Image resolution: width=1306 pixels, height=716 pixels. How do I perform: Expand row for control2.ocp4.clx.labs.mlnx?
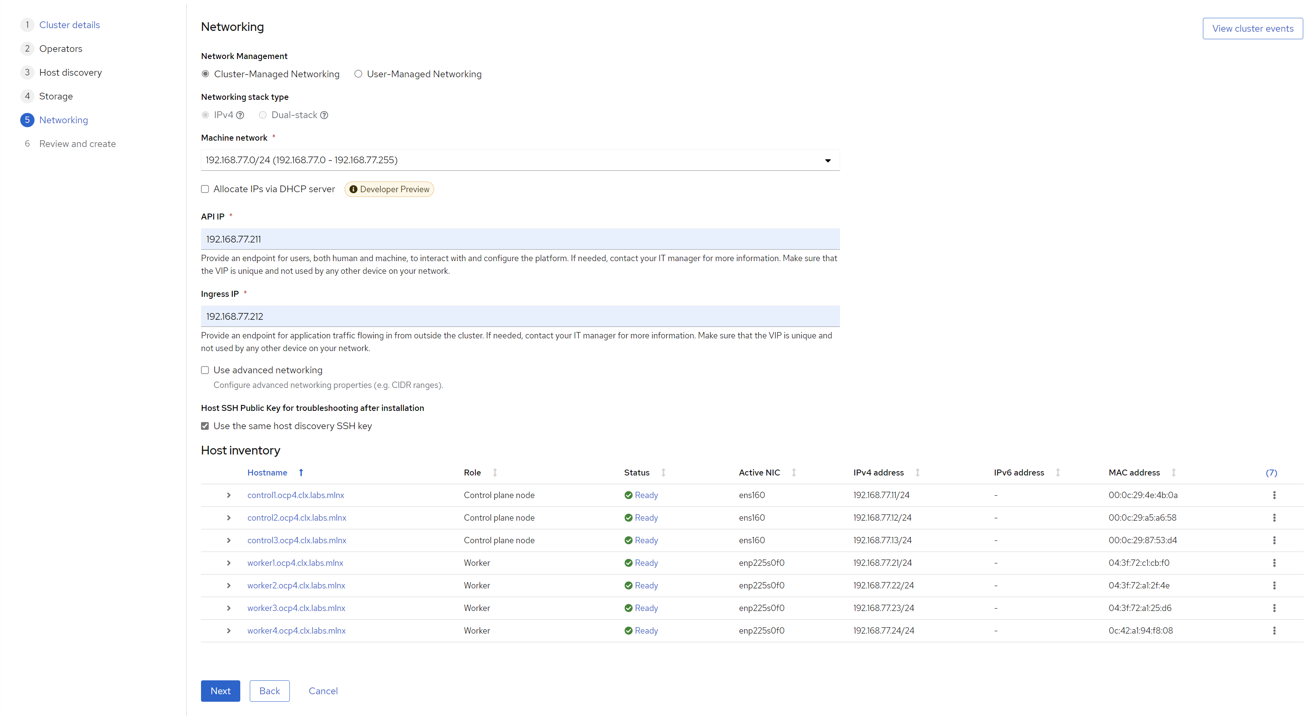coord(229,518)
